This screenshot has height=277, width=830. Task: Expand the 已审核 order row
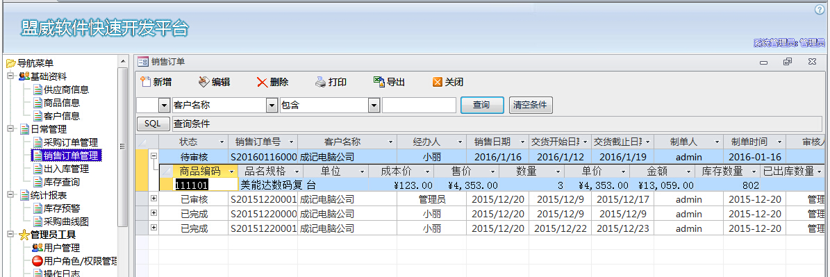[154, 199]
